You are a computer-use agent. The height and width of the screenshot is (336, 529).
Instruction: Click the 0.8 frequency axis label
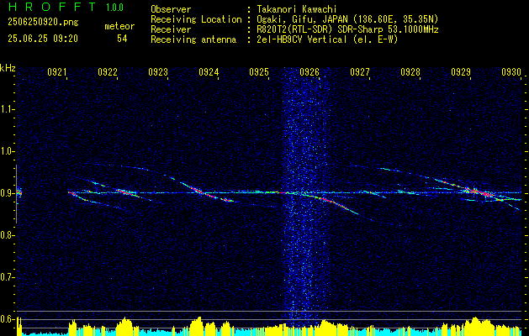(6, 235)
